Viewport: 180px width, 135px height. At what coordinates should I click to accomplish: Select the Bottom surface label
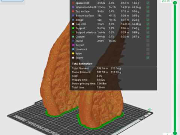coord(85,16)
